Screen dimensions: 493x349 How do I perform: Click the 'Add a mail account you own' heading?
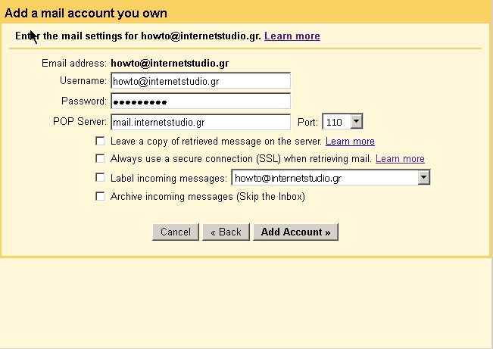(x=86, y=14)
